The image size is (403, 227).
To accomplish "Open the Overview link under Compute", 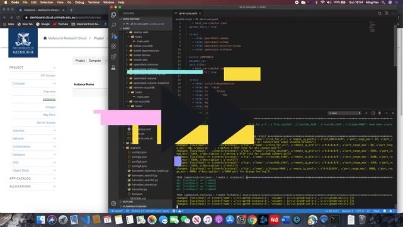I will [x=49, y=91].
